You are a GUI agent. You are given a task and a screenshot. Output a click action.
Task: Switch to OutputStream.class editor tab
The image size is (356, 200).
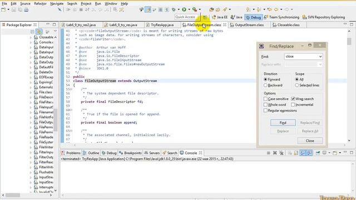(249, 25)
